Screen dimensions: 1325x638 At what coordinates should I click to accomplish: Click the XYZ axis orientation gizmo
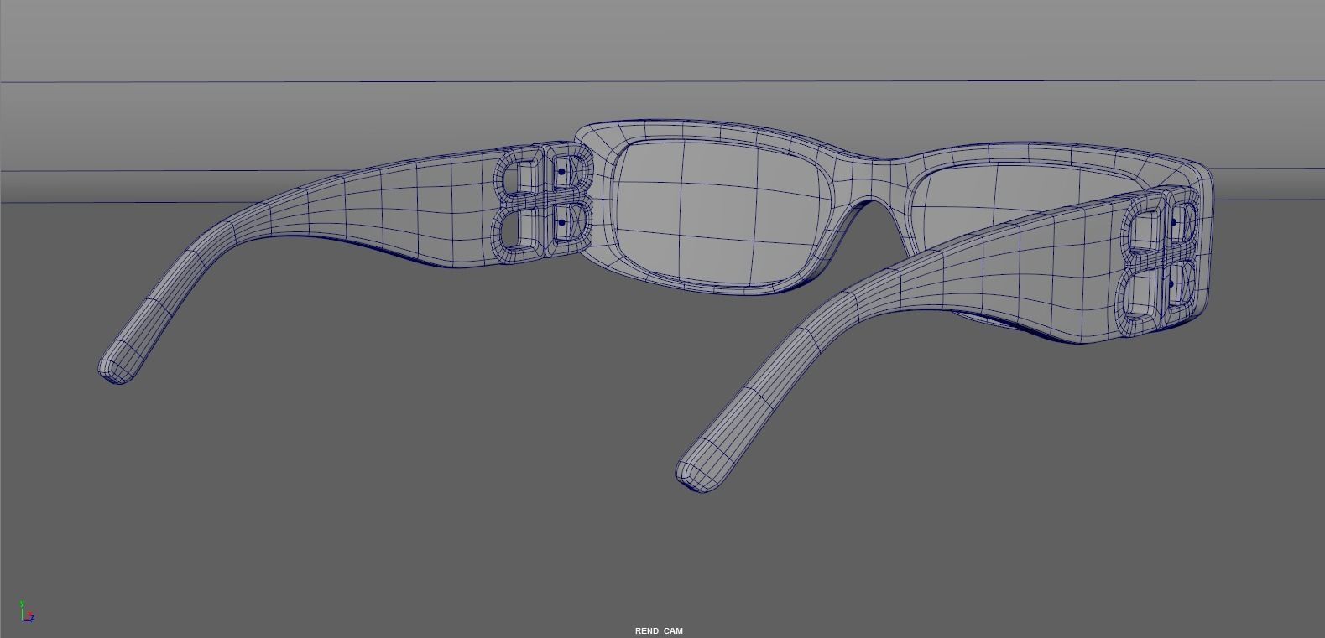click(27, 611)
